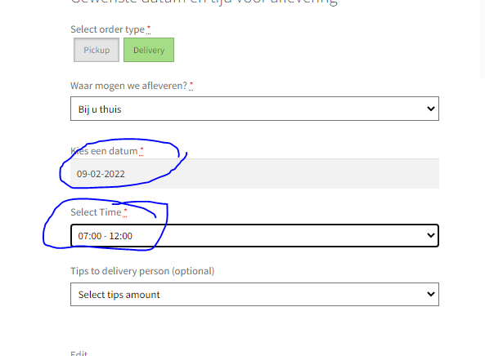485x356 pixels.
Task: Select the Pickup order type
Action: coord(97,50)
